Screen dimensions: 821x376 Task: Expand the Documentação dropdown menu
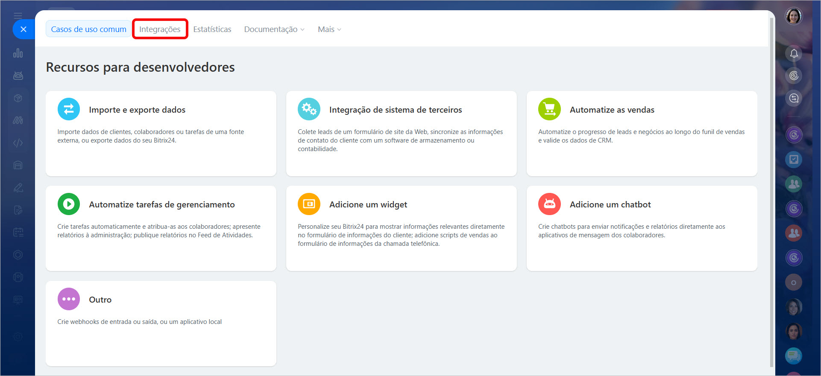274,29
